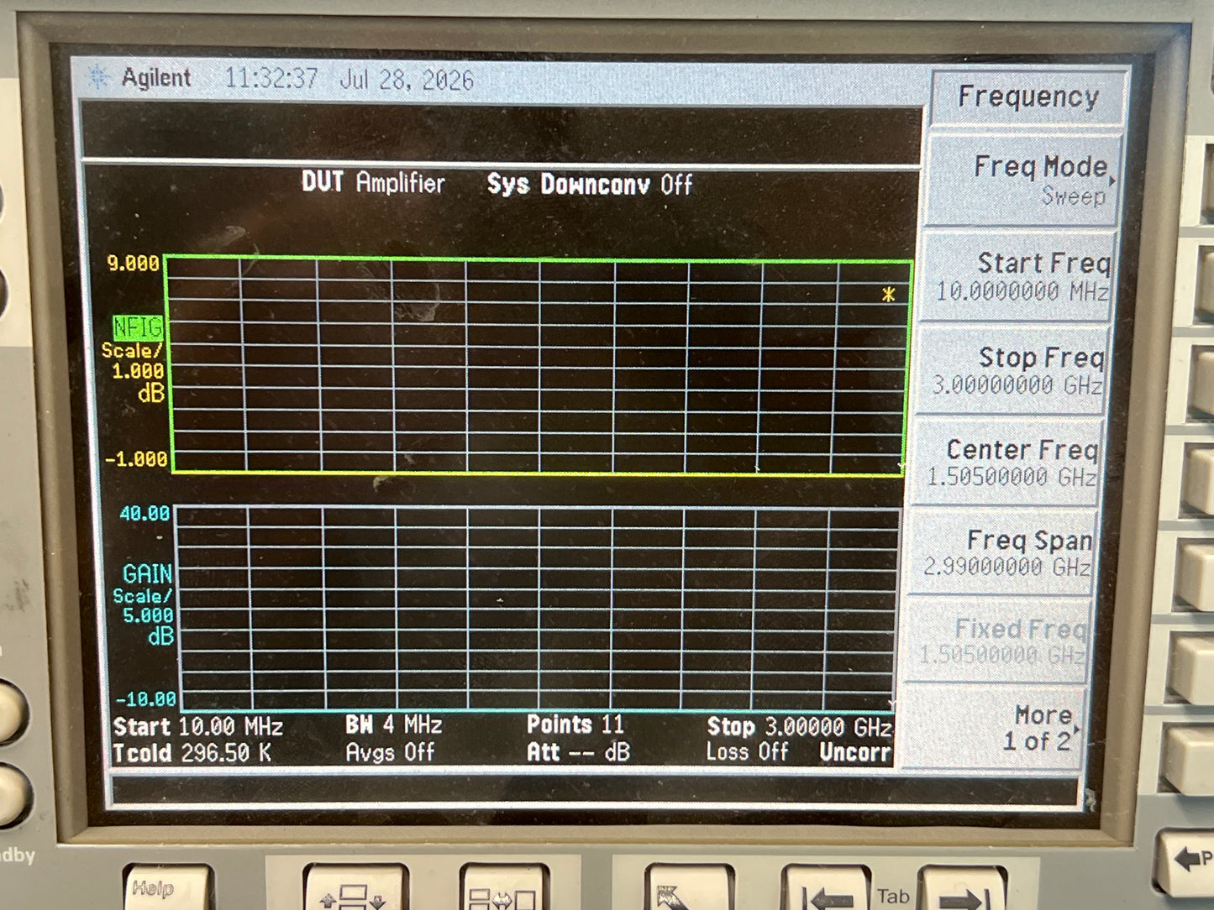The image size is (1214, 910).
Task: Select the Center Freq softkey
Action: [1006, 462]
